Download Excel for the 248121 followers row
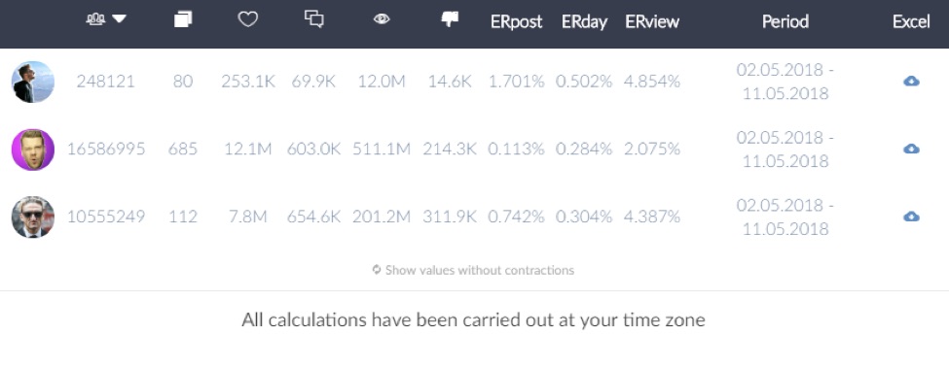Screen dimensions: 949x368 911,82
